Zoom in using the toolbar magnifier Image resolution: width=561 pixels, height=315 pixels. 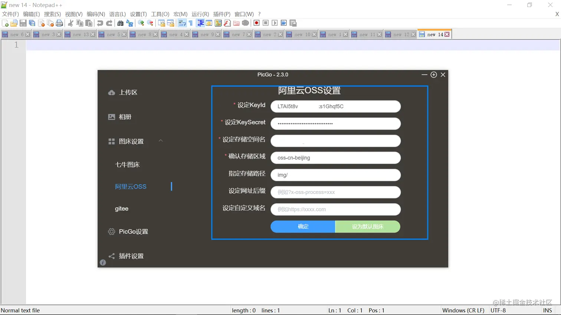[141, 23]
